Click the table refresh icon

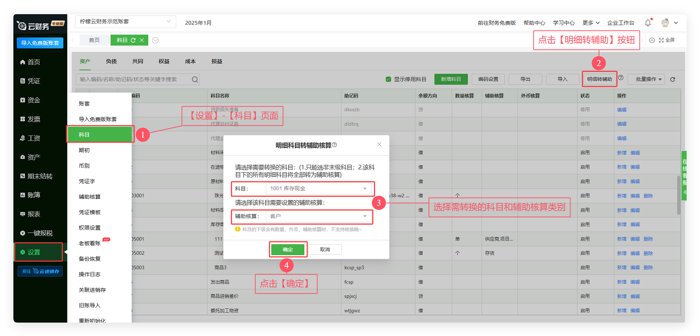[x=672, y=80]
